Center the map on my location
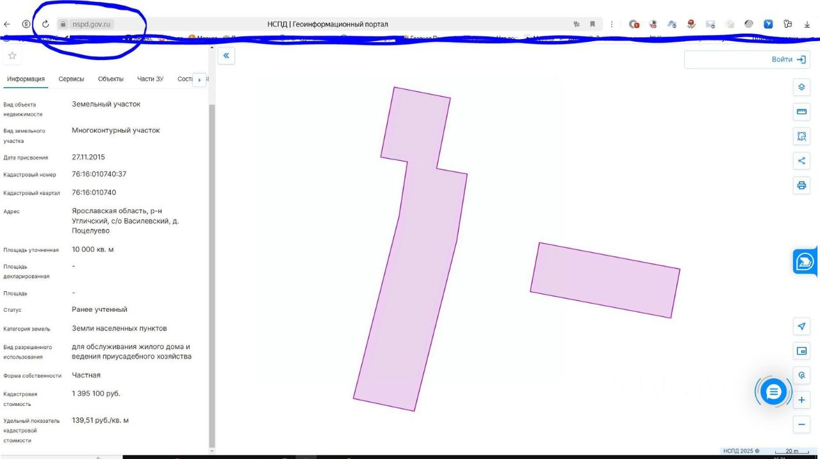The width and height of the screenshot is (820, 459). (801, 326)
